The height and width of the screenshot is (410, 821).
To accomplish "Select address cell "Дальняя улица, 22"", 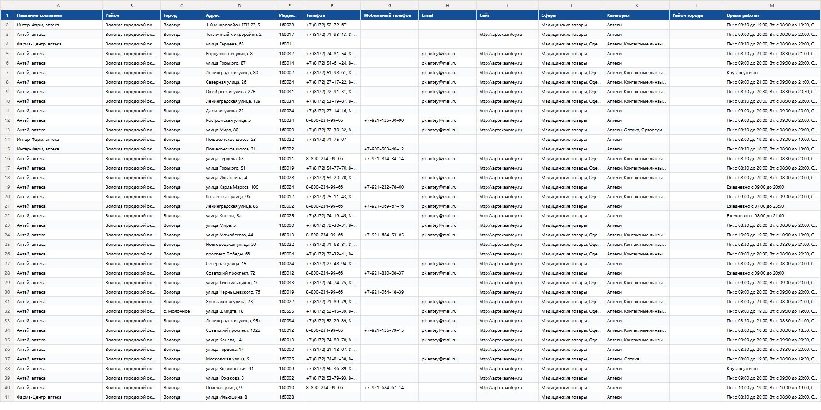I will click(239, 111).
